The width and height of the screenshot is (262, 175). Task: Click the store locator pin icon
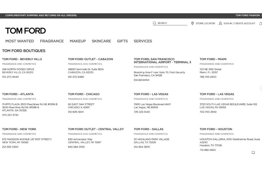[x=192, y=23]
